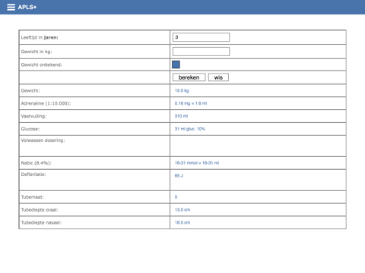The width and height of the screenshot is (365, 273).
Task: Click the Tubediepte nasaal 16.5 cm value
Action: point(182,222)
